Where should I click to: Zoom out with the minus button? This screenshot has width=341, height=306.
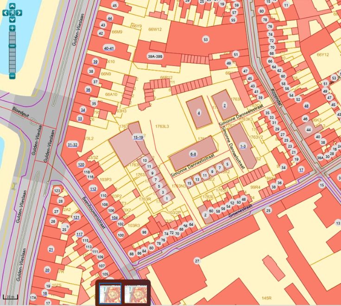coord(12,76)
